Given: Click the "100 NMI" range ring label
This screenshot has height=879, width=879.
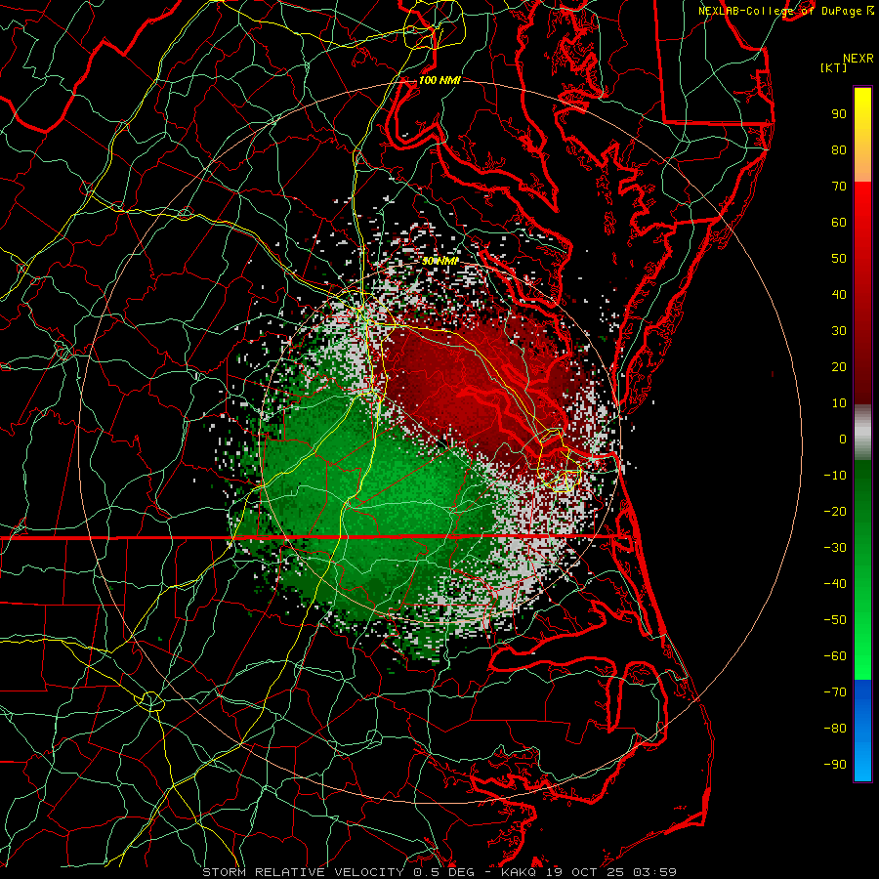Looking at the screenshot, I should [439, 80].
